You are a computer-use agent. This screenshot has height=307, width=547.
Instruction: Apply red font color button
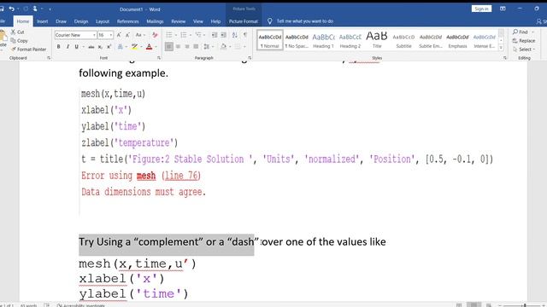point(149,47)
